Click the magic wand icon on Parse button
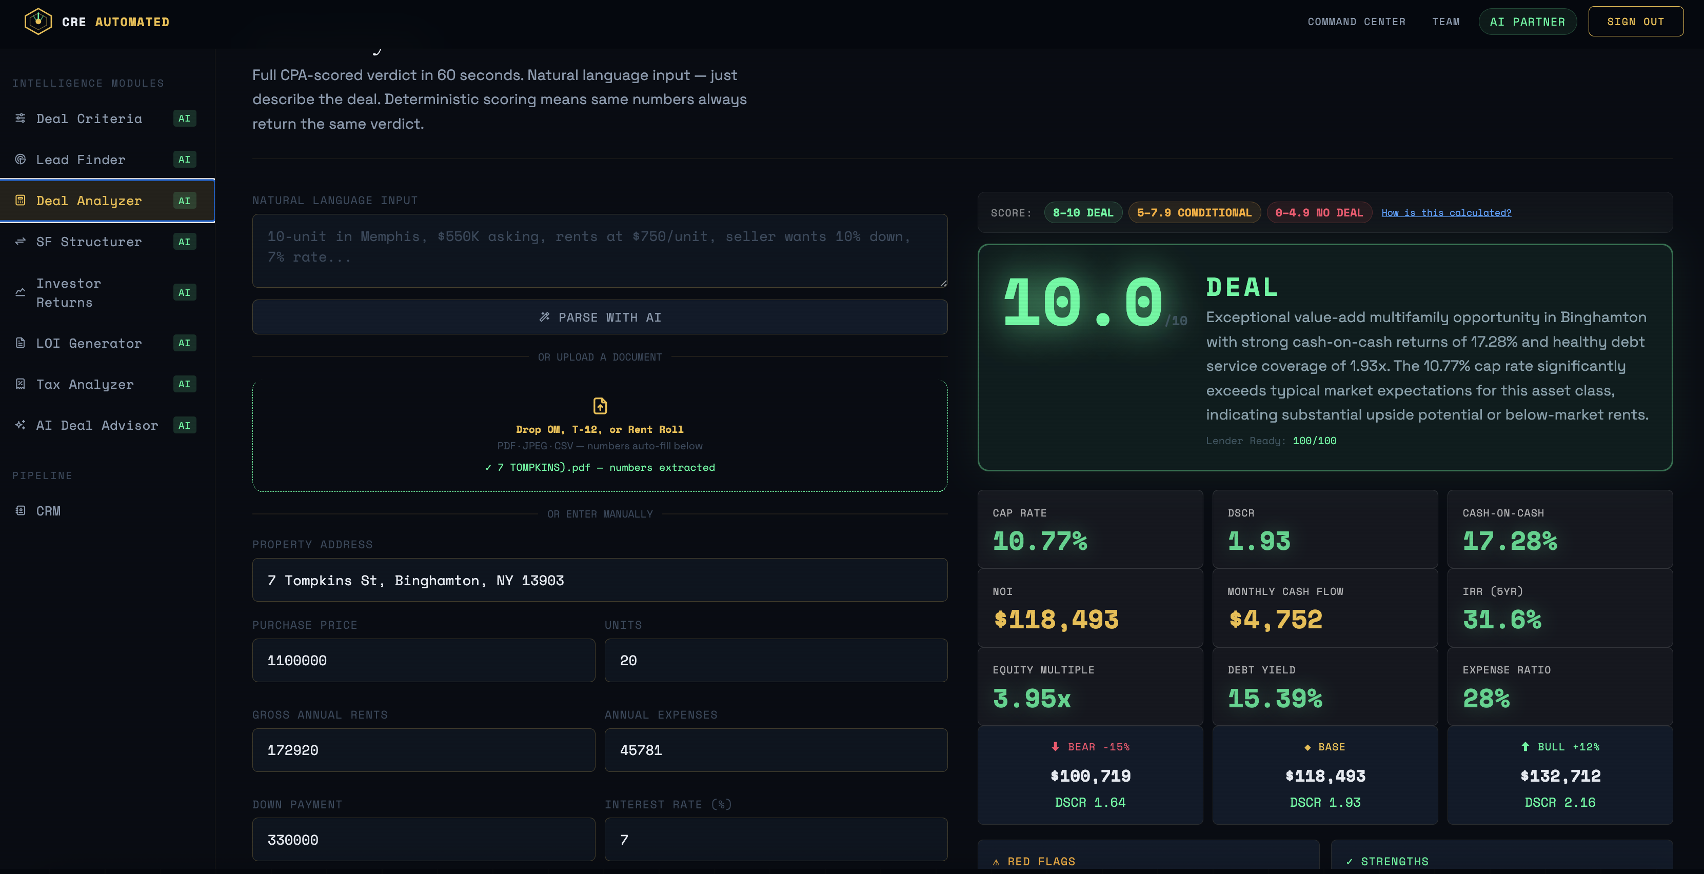The width and height of the screenshot is (1704, 874). tap(544, 317)
